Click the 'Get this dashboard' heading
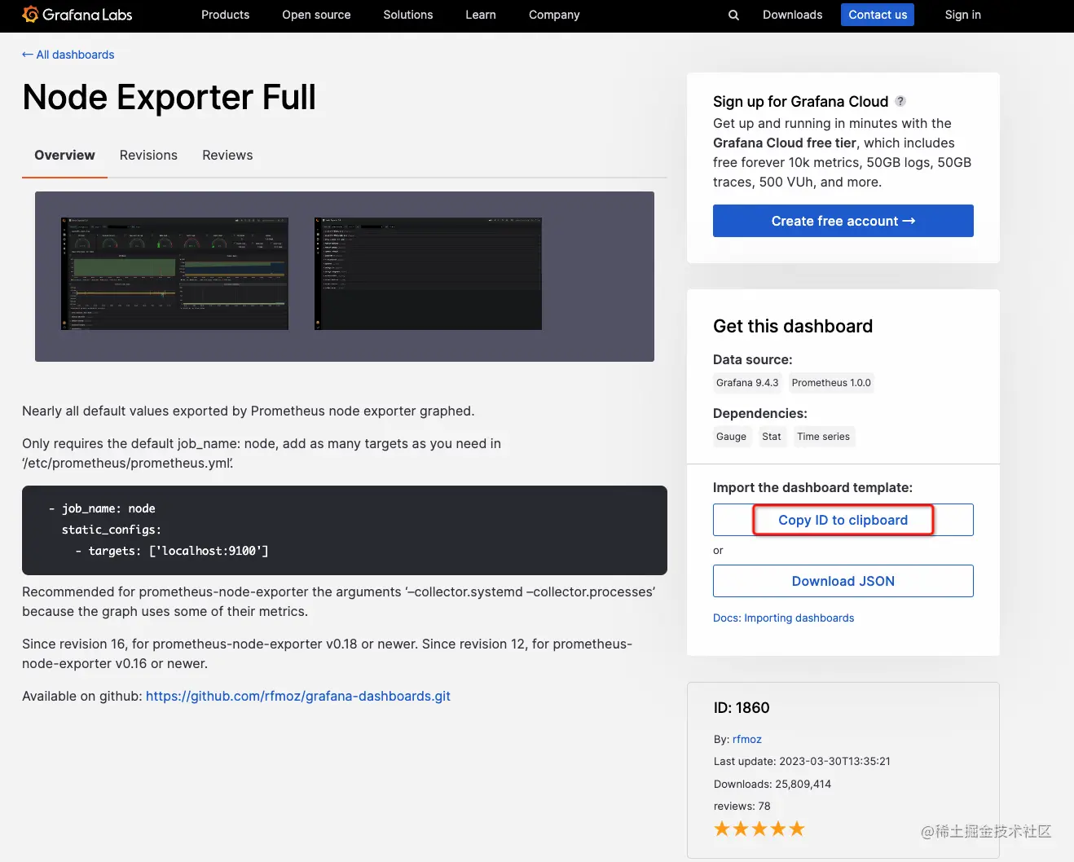Image resolution: width=1074 pixels, height=862 pixels. pos(793,326)
